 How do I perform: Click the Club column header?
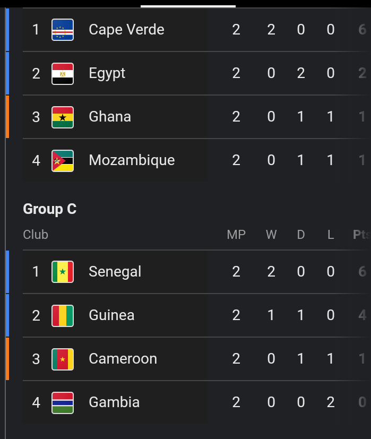(36, 235)
